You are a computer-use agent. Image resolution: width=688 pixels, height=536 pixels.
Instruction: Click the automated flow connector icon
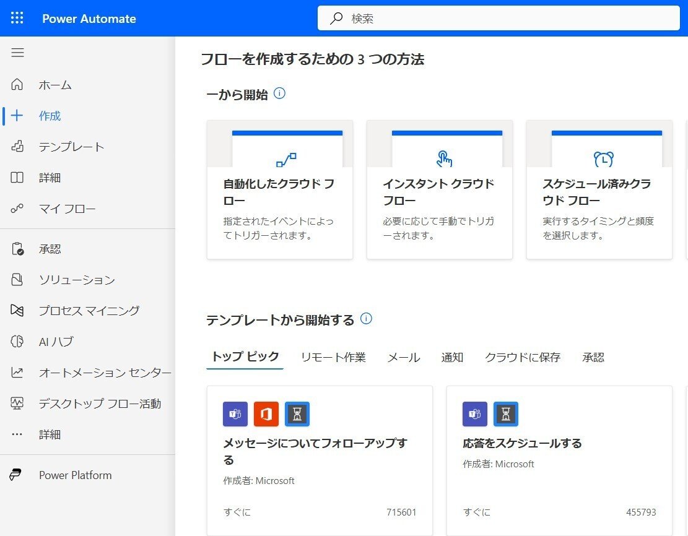coord(287,160)
